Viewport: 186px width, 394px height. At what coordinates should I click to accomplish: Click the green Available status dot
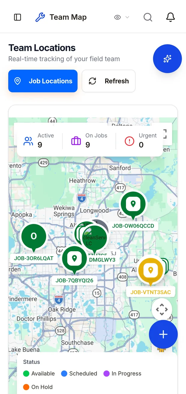pyautogui.click(x=26, y=374)
